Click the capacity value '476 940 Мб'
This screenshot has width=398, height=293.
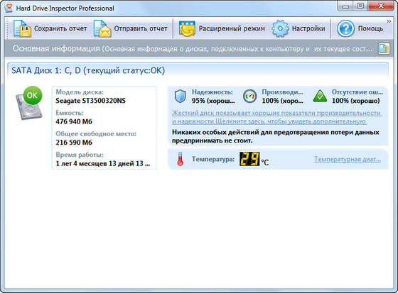click(74, 121)
